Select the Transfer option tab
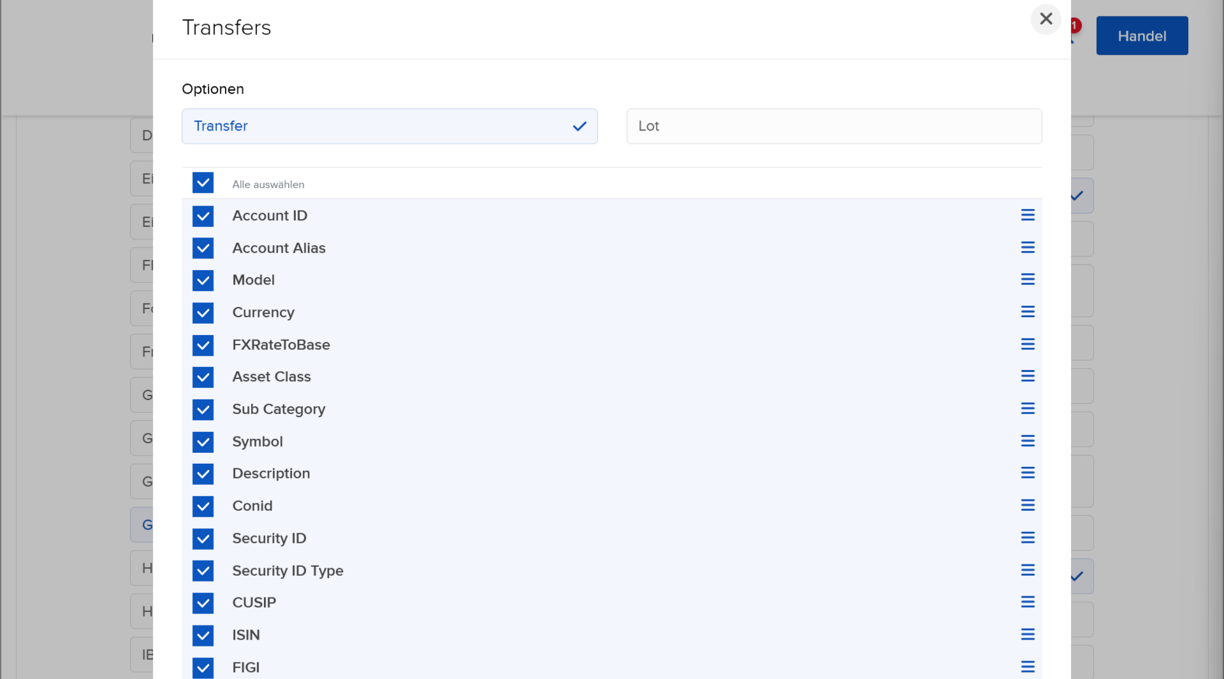This screenshot has width=1224, height=679. pos(389,126)
